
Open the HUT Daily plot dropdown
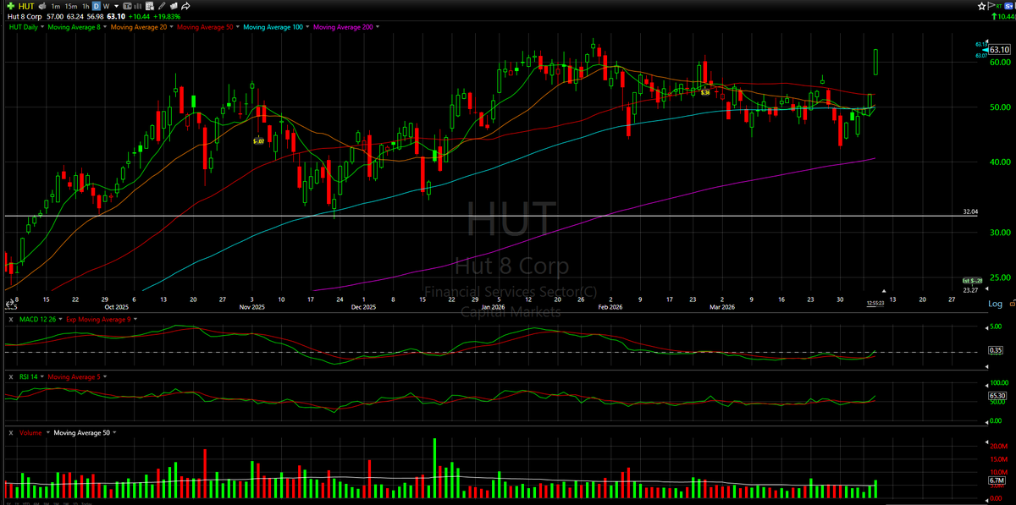42,27
